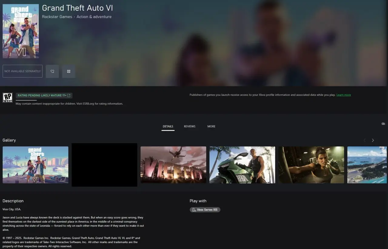Click the console icon in the Xbox Series X|S badge
This screenshot has width=388, height=249.
tap(194, 210)
